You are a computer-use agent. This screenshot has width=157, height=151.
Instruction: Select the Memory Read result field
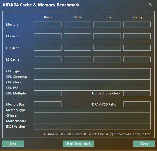pos(48,24)
